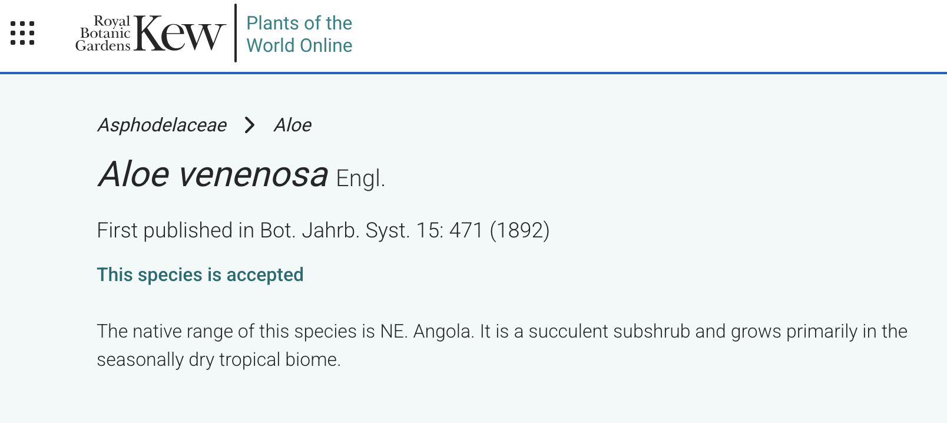Click the blue header border line

(473, 73)
